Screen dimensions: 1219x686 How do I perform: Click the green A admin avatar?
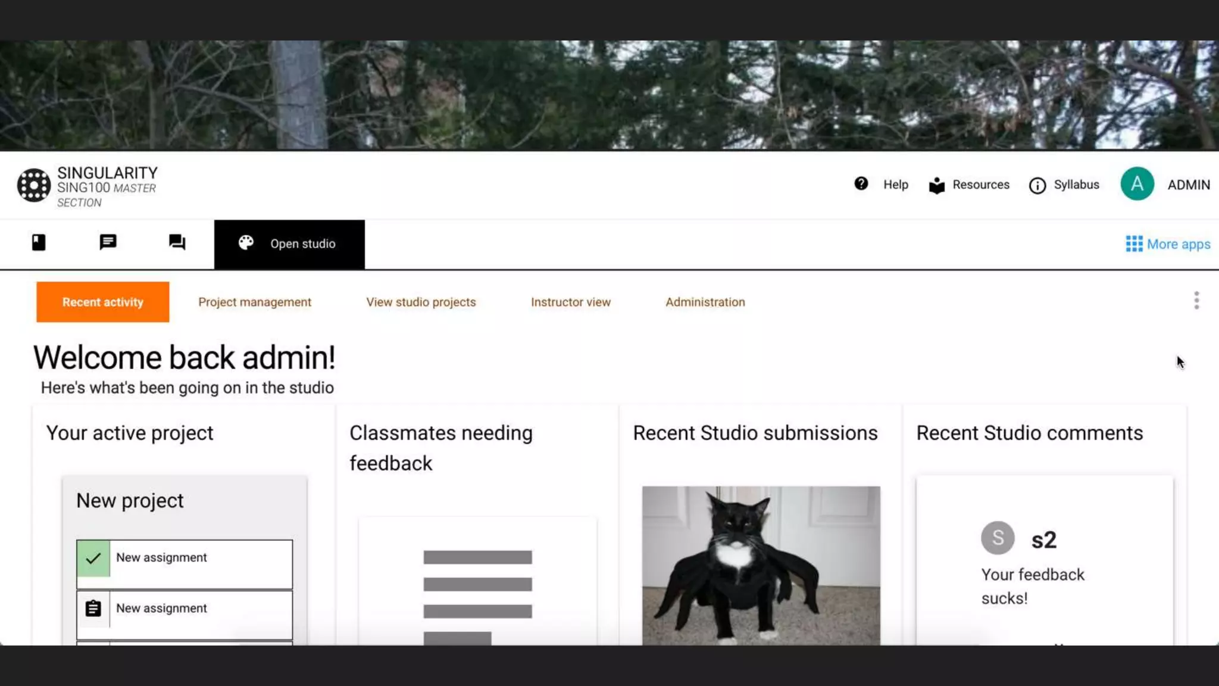(x=1137, y=184)
